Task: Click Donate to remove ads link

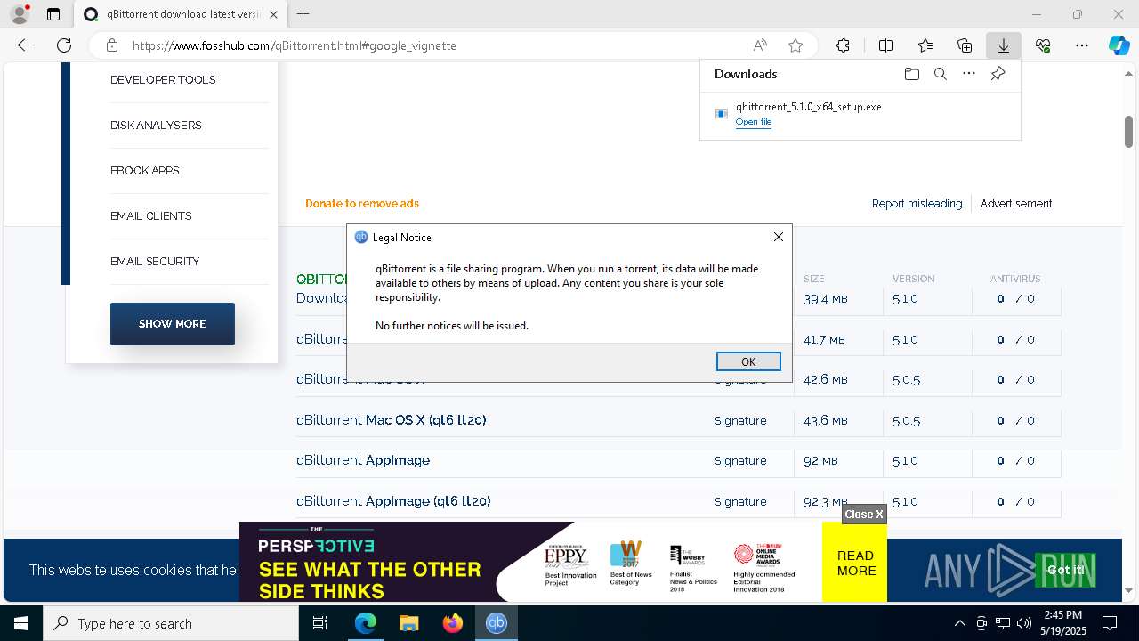Action: pyautogui.click(x=362, y=204)
